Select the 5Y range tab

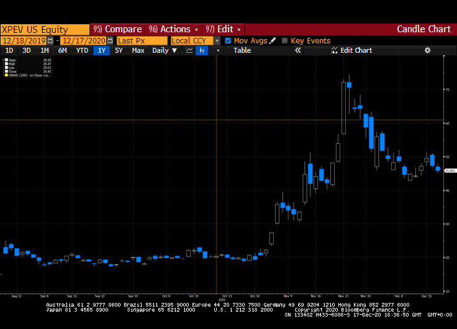pos(119,50)
